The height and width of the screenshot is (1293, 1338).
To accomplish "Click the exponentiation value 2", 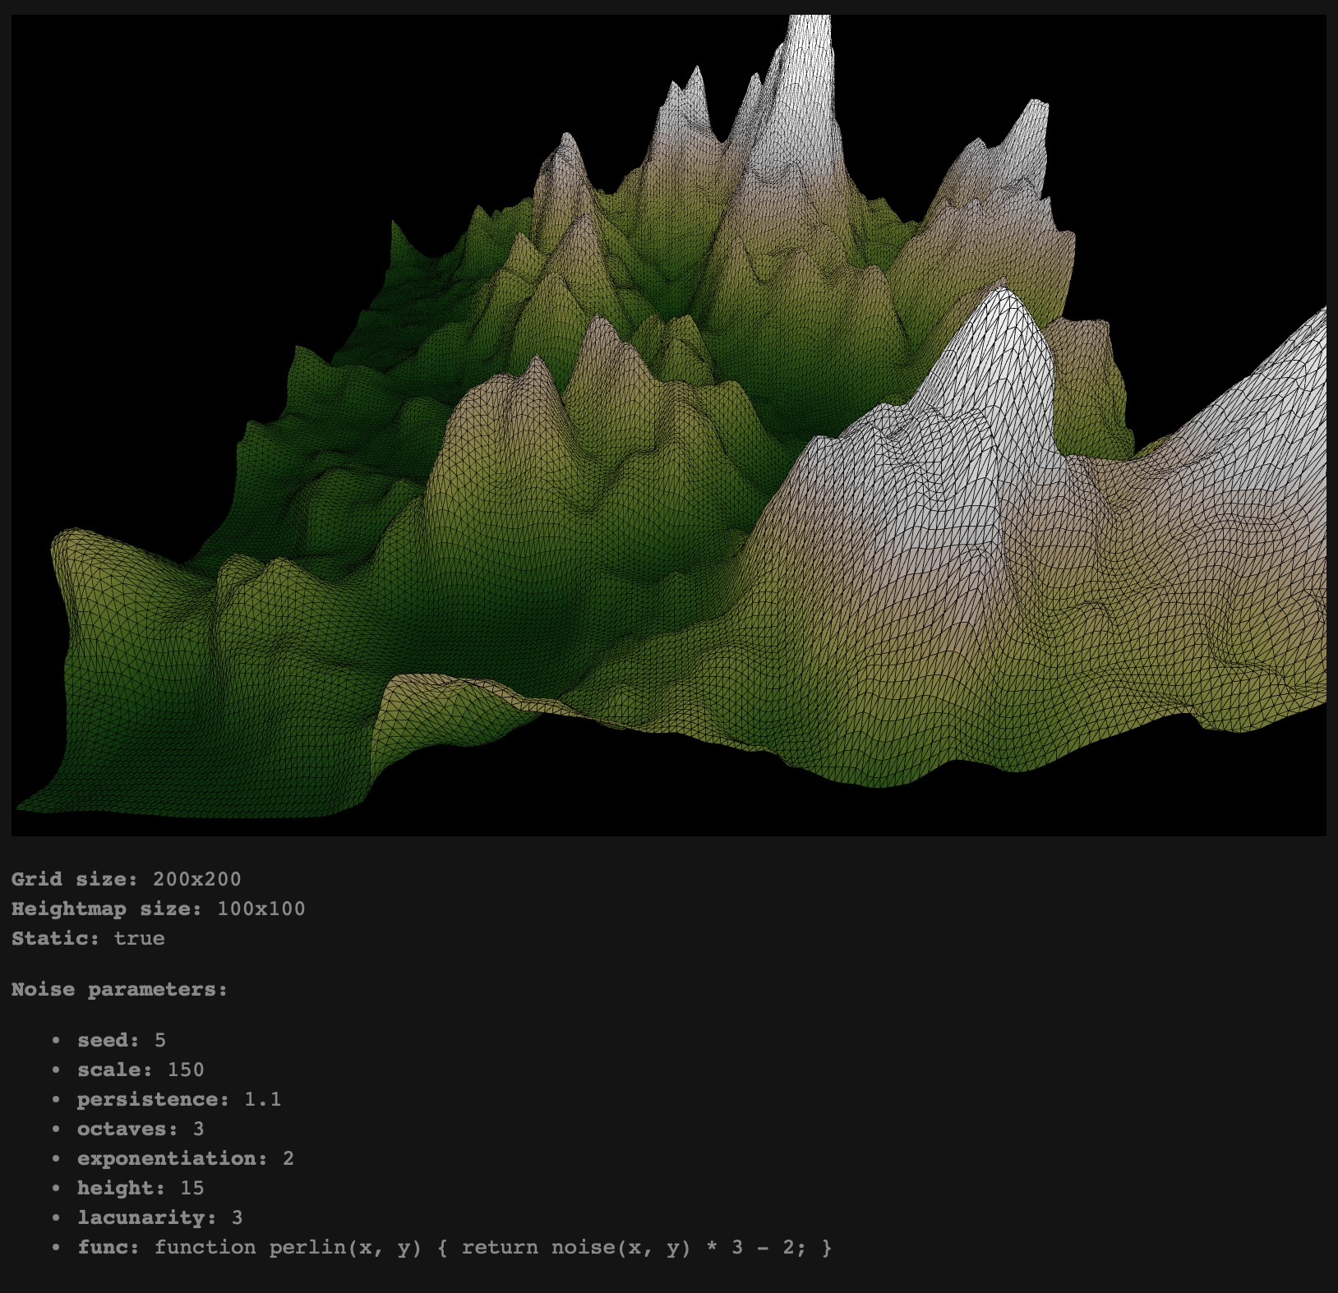I will 287,1158.
